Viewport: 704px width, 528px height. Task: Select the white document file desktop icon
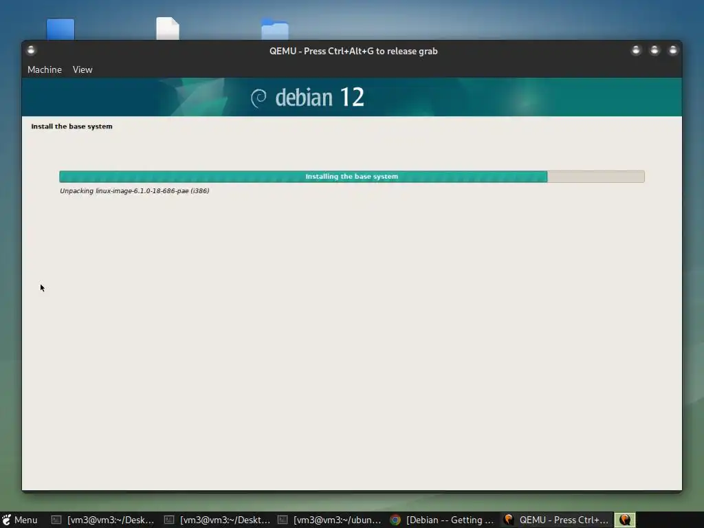(x=168, y=28)
